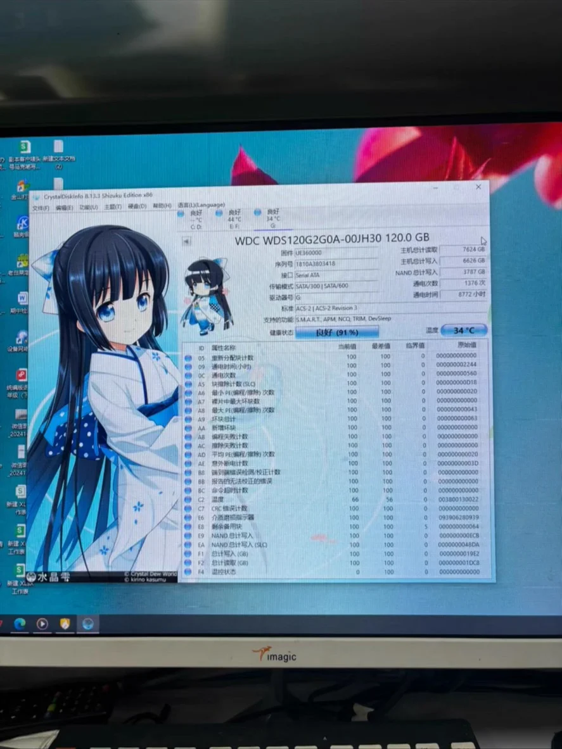Viewport: 562px width, 749px height.
Task: Click the Shizuku chibi character image
Action: click(207, 296)
